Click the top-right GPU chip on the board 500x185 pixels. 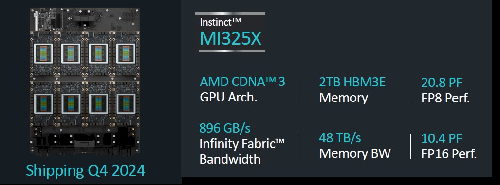126,53
